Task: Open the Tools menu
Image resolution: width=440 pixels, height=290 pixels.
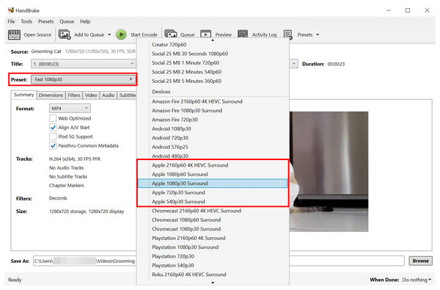Action: 26,21
